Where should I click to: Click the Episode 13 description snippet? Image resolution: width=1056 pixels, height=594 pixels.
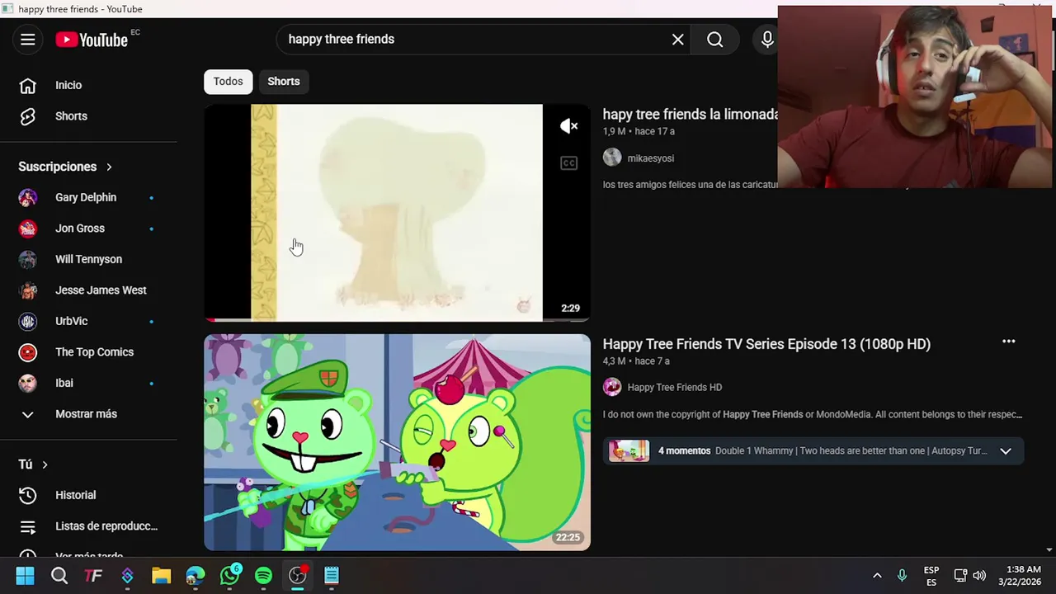click(813, 415)
